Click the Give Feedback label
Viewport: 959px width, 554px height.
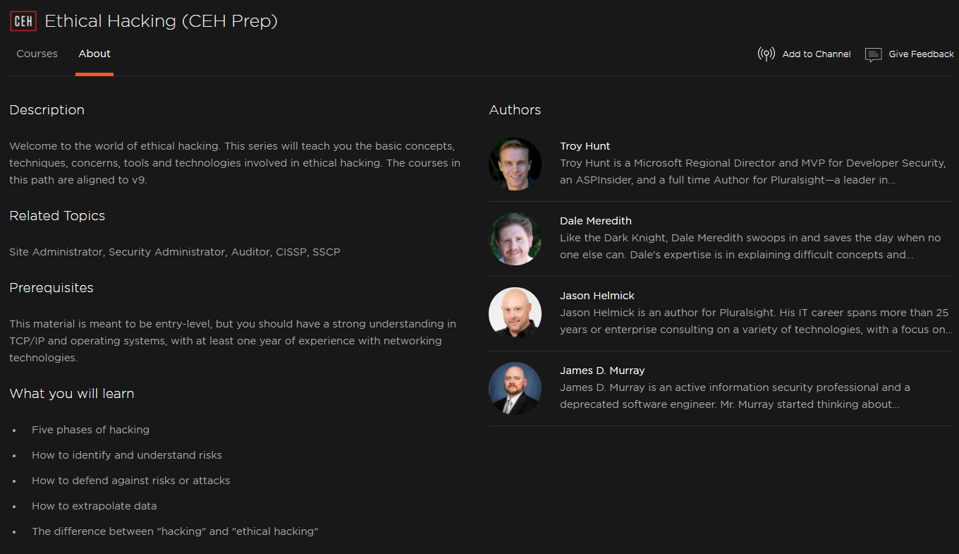pos(921,54)
